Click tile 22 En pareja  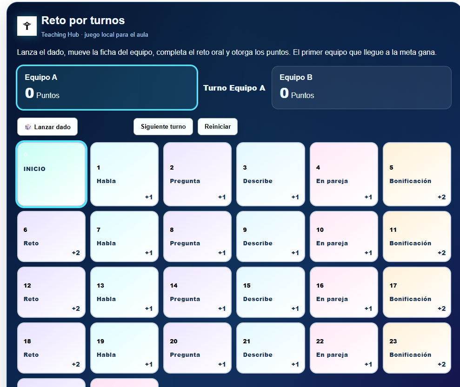click(344, 348)
